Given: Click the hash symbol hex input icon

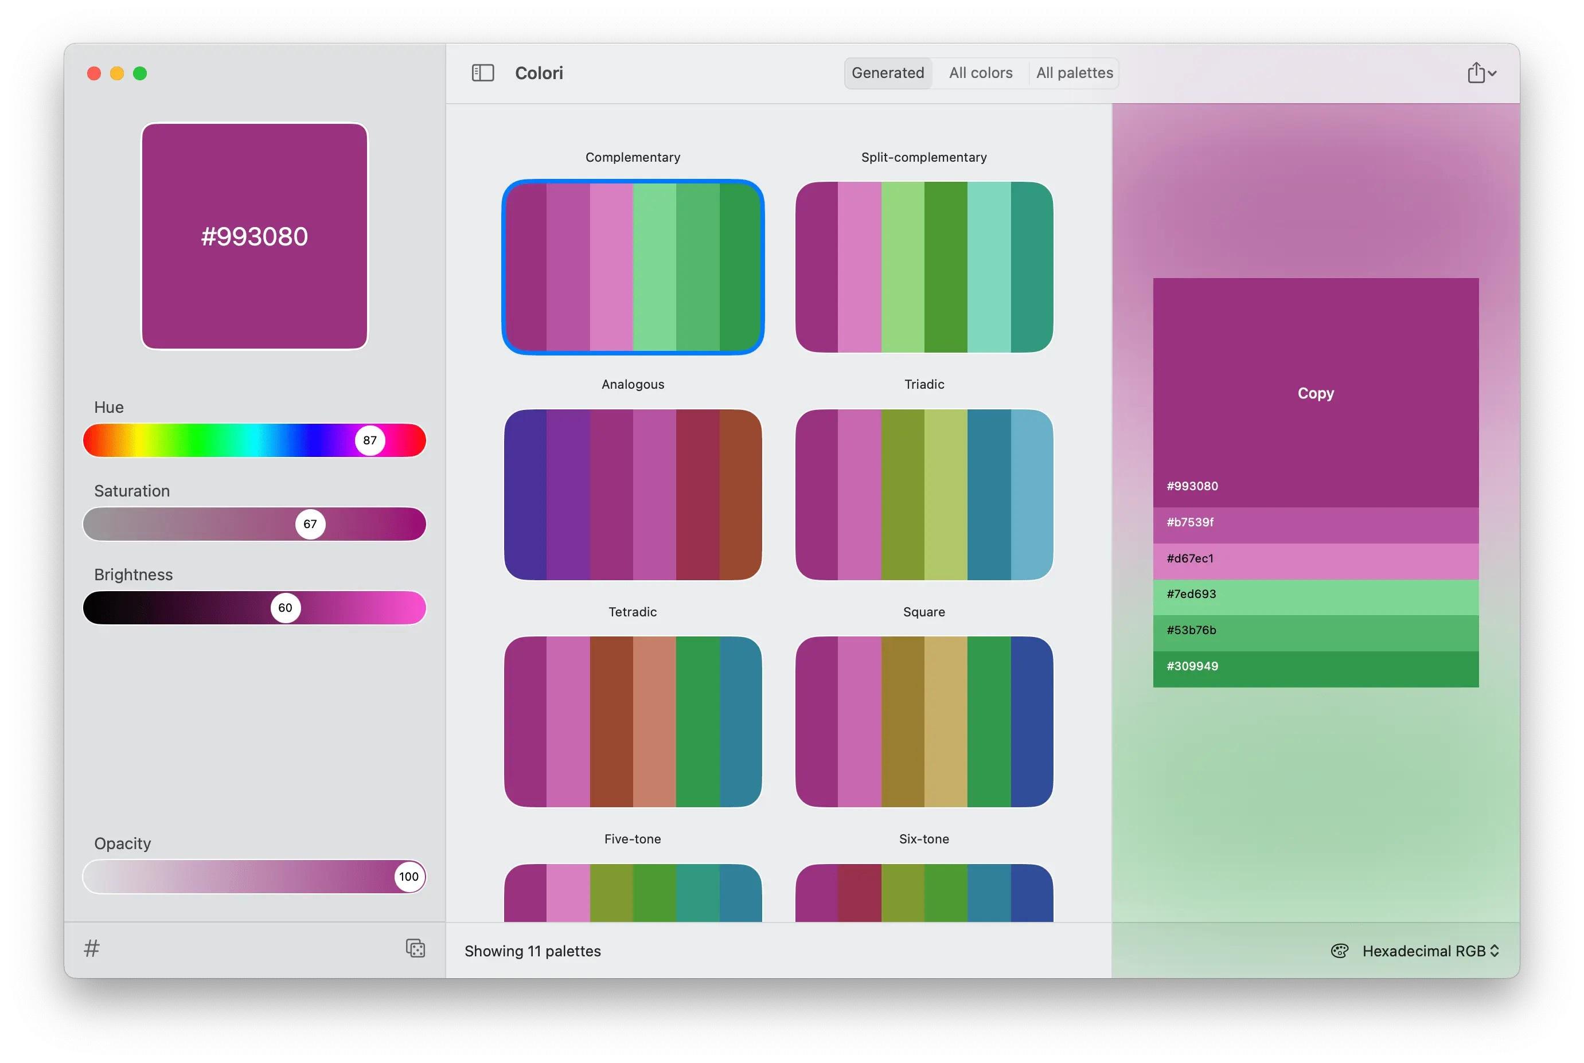Looking at the screenshot, I should point(92,948).
